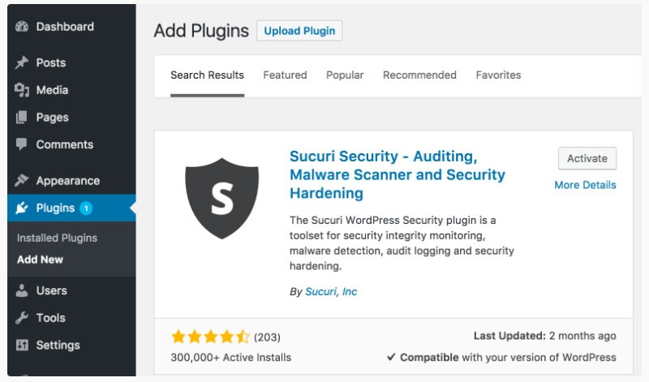Click the Comments speech bubble icon

point(22,144)
